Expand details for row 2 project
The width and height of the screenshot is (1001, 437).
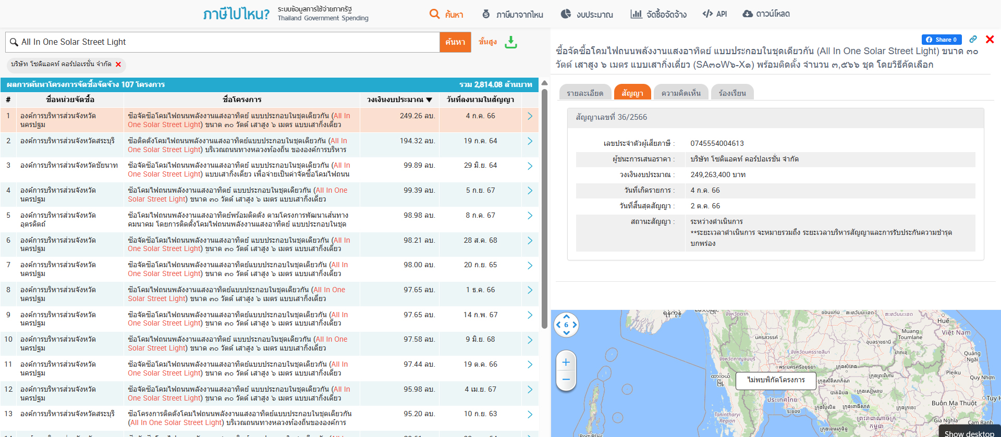tap(530, 141)
